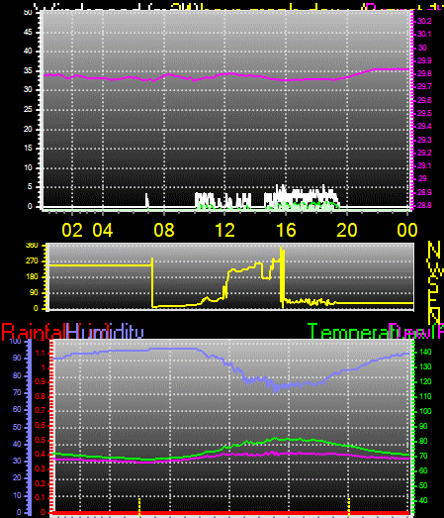Click the 70 value on blue humidity axis
Viewport: 444px width, 518px height.
tap(17, 393)
